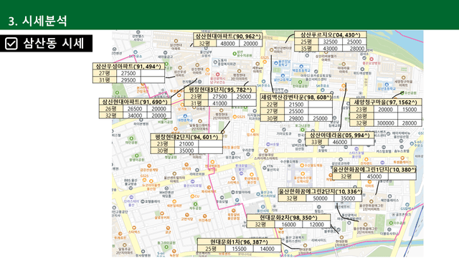Click the 세양청구마을('97, 1562^) label
Image resolution: width=459 pixels, height=258 pixels.
click(x=386, y=102)
